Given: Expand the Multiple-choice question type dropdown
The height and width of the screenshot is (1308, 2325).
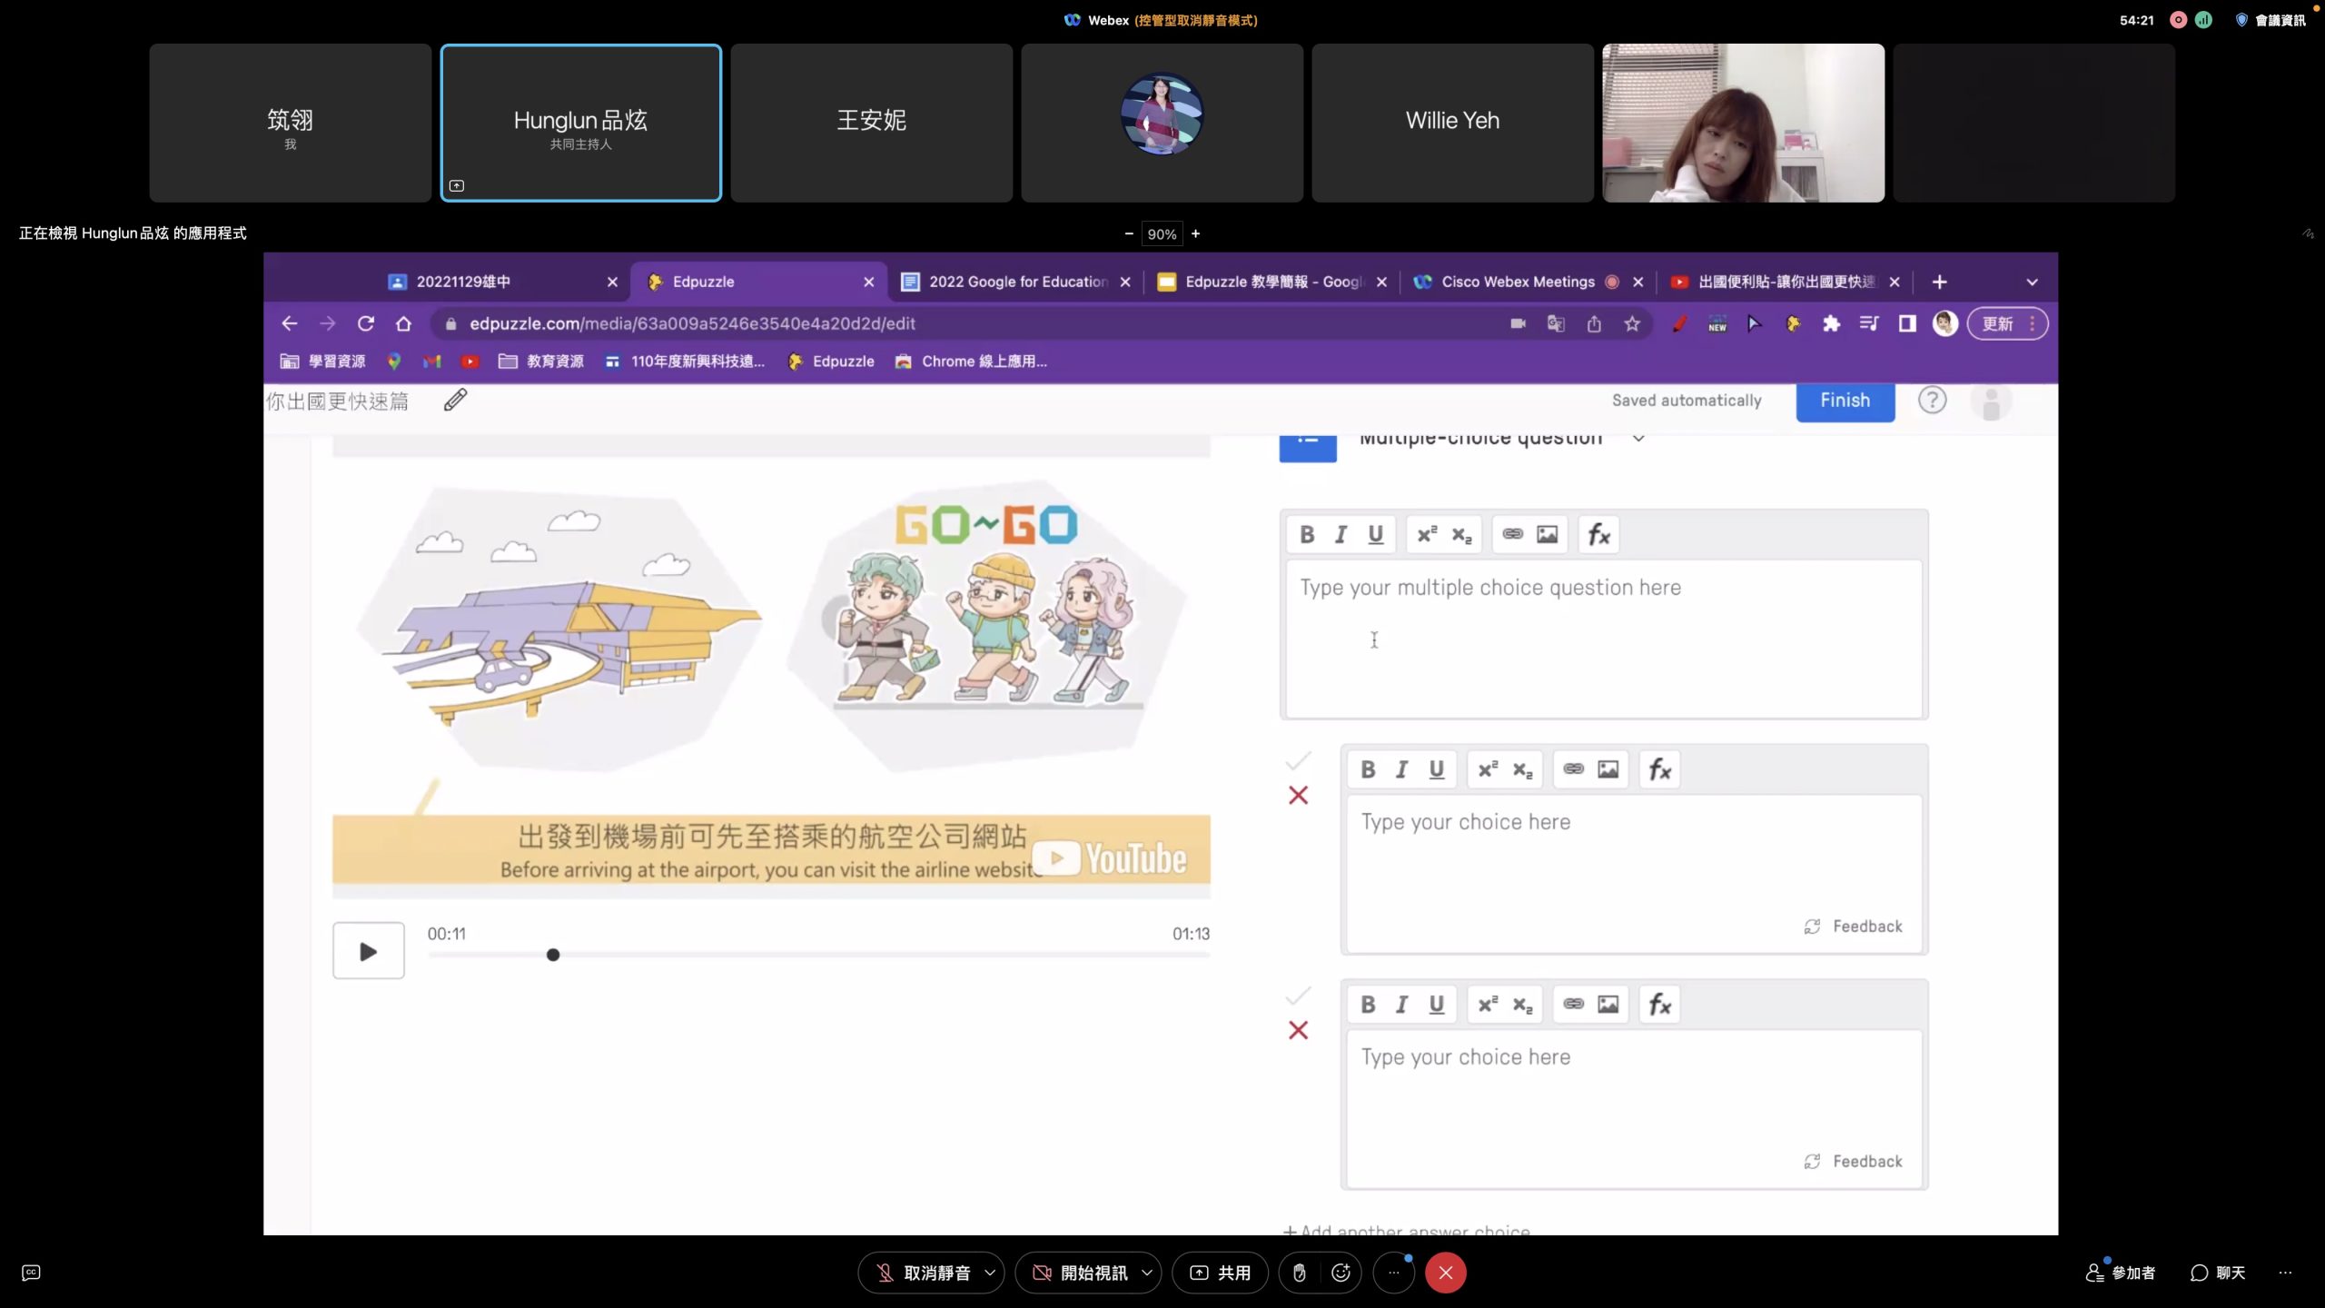Looking at the screenshot, I should pyautogui.click(x=1637, y=439).
